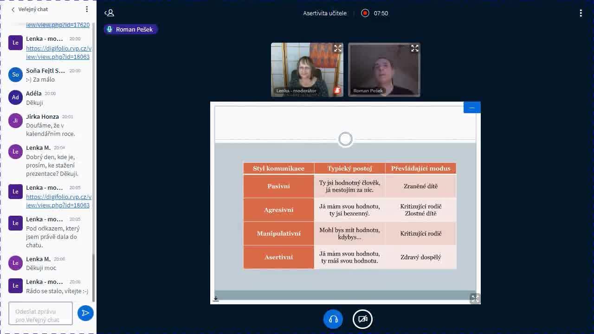Expand Lenka moderator webcam to fullscreen
This screenshot has height=334, width=594.
point(337,48)
